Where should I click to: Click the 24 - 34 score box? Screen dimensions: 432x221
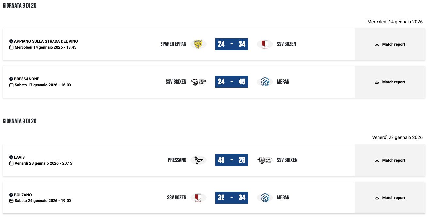[x=232, y=44]
